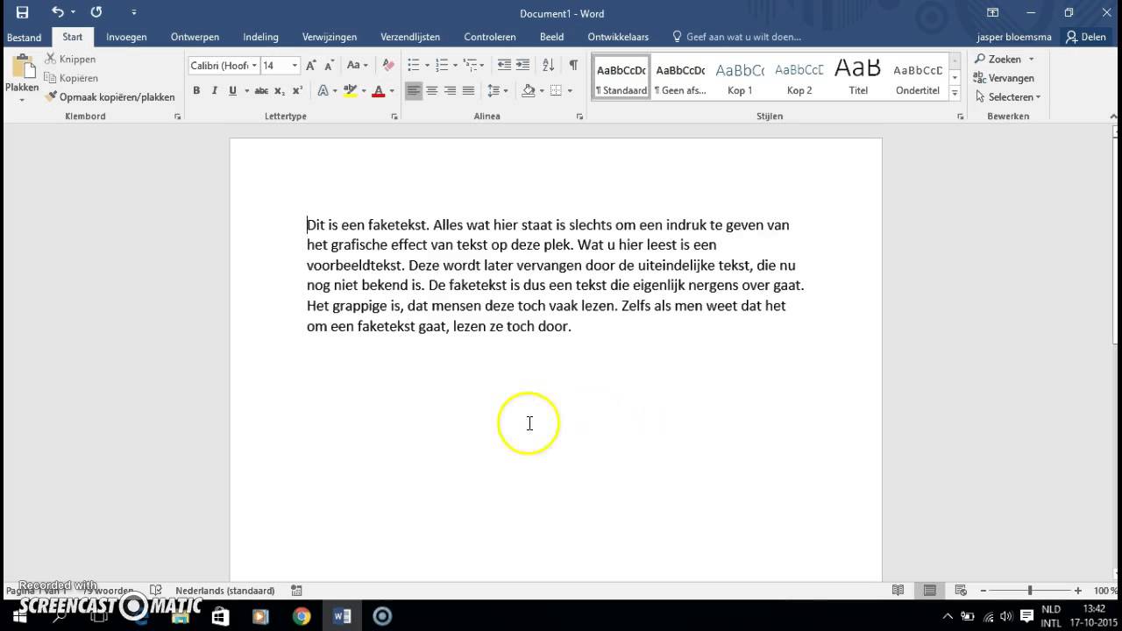Undo the last action
1122x631 pixels.
[x=58, y=12]
